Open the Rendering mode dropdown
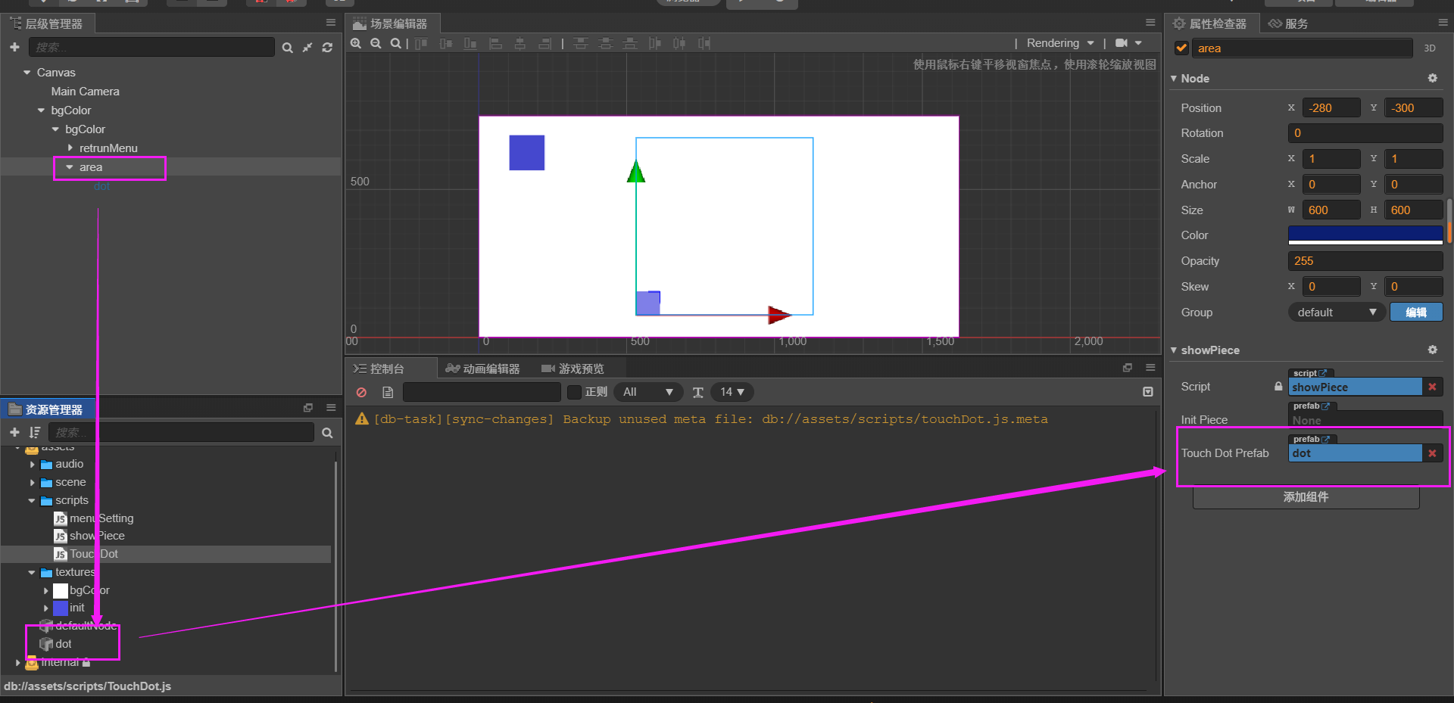Screen dimensions: 1454x703 pyautogui.click(x=1060, y=43)
